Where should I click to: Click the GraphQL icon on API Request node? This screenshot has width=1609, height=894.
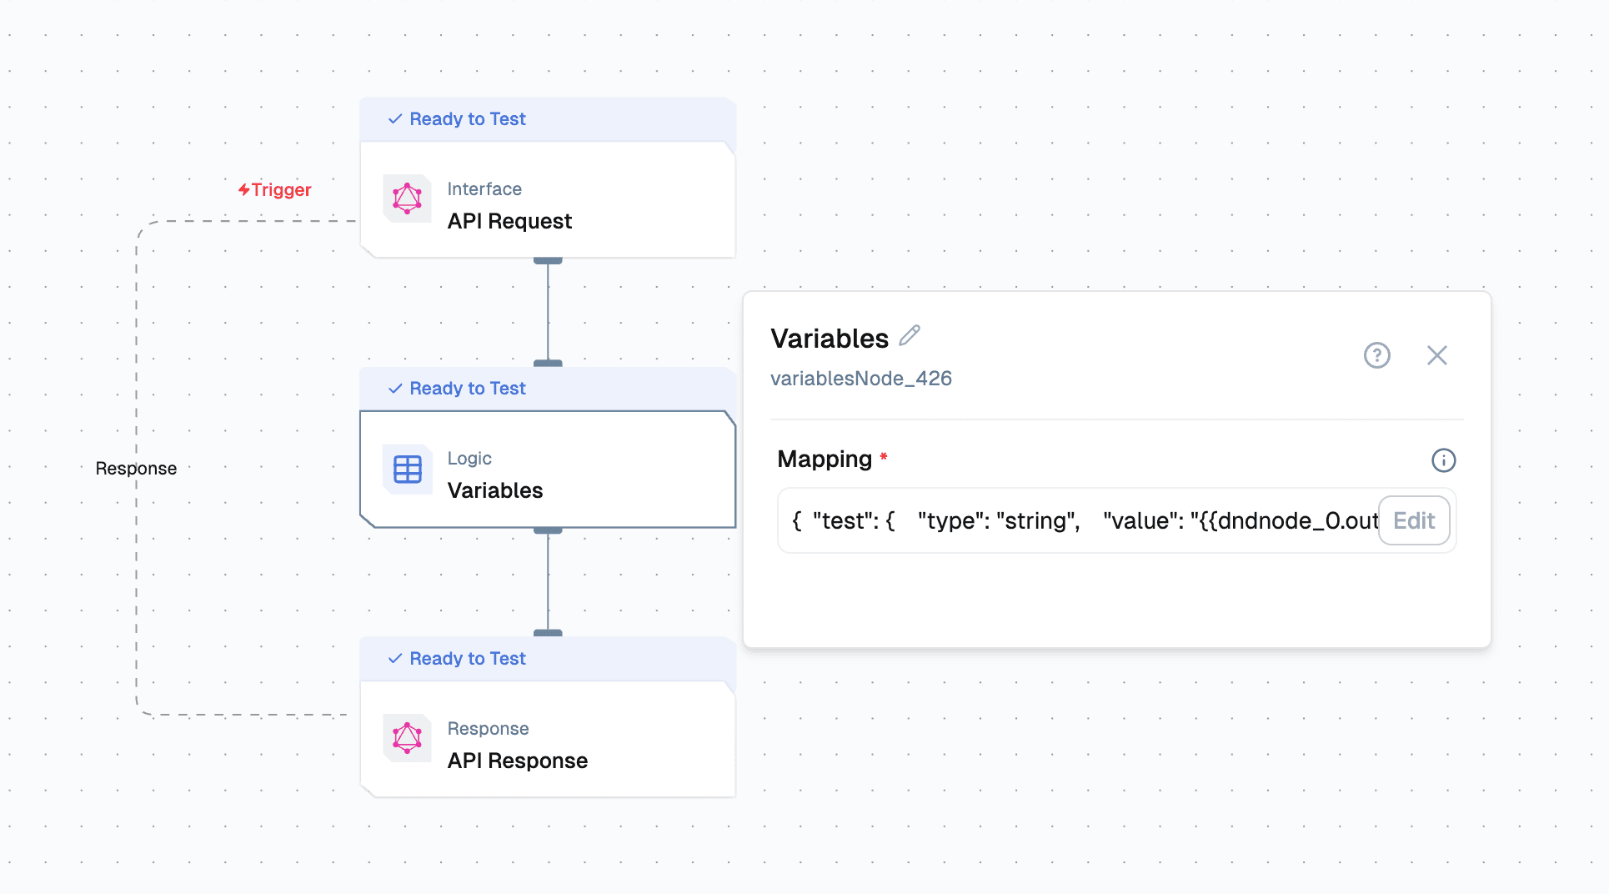point(407,198)
